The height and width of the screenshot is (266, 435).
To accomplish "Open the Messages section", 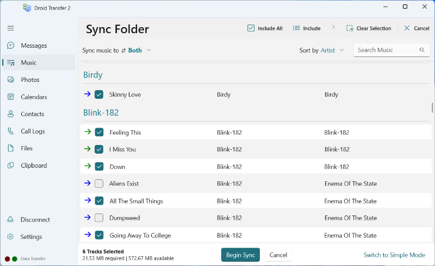I will point(39,46).
